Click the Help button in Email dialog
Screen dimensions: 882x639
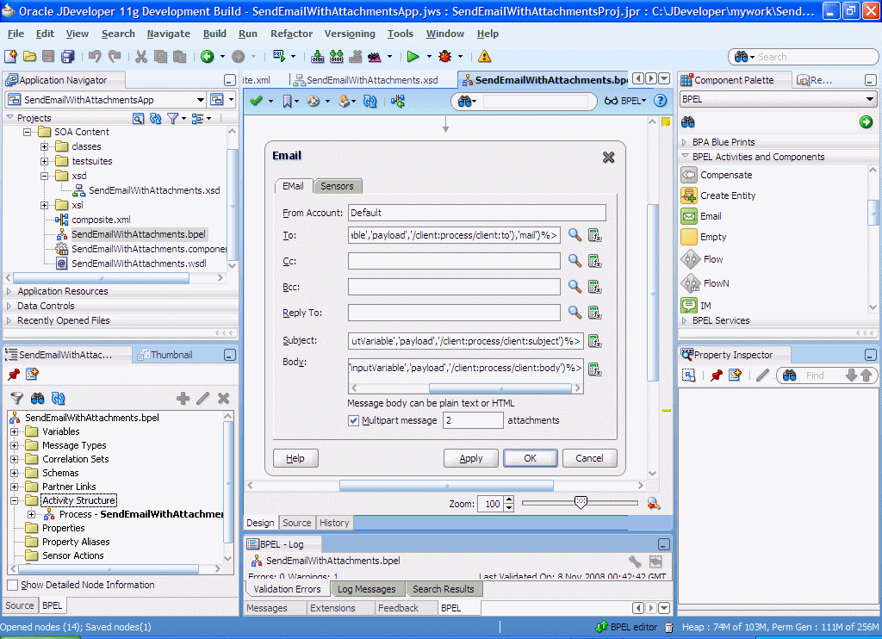[295, 458]
